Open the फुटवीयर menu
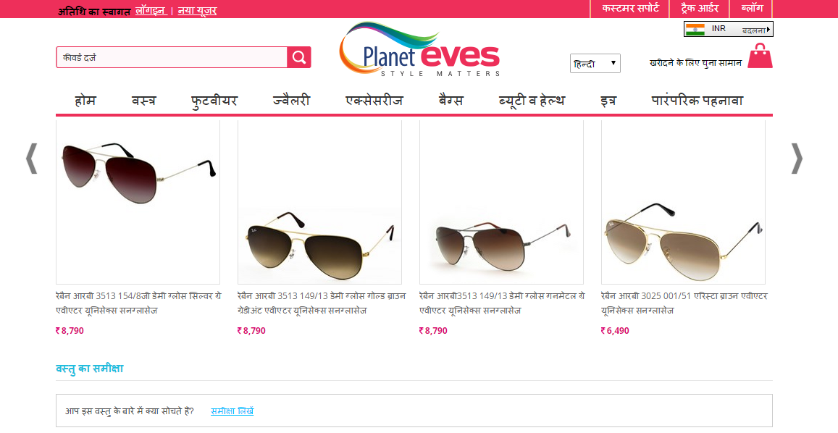This screenshot has width=838, height=433. coord(214,101)
